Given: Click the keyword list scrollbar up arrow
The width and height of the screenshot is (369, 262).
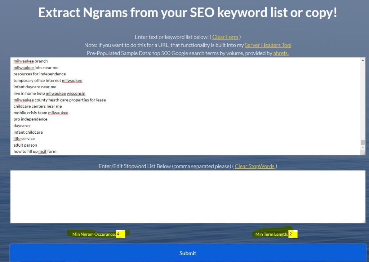Looking at the screenshot, I should [x=363, y=60].
